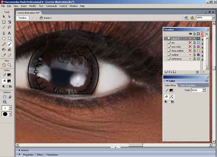
Task: Open the brush shape dropdown
Action: 10,114
